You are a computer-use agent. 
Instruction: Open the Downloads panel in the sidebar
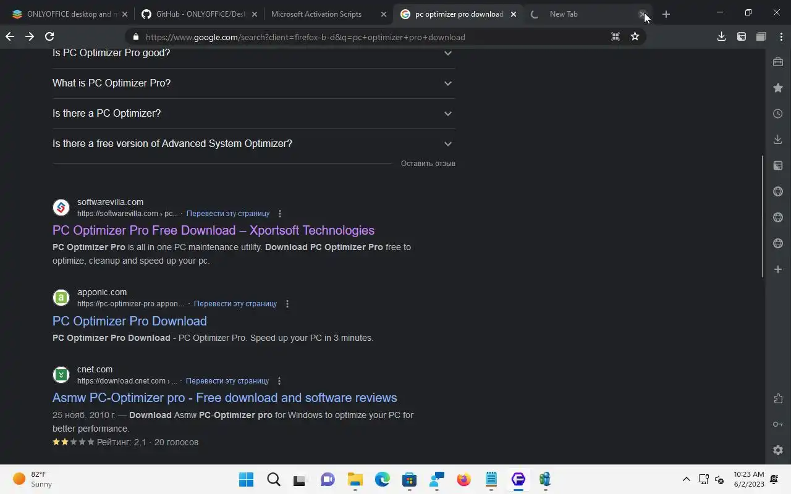[x=778, y=140]
